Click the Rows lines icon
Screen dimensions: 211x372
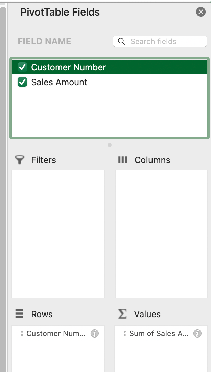pyautogui.click(x=20, y=314)
